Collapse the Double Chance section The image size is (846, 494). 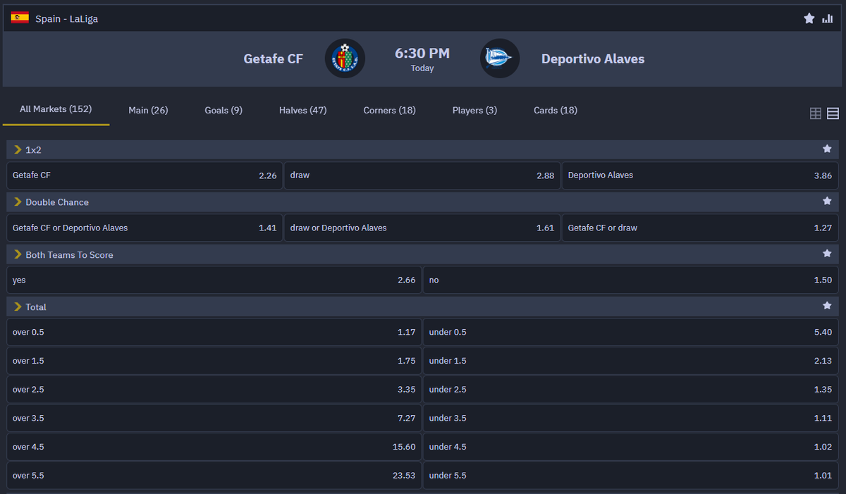(x=18, y=202)
